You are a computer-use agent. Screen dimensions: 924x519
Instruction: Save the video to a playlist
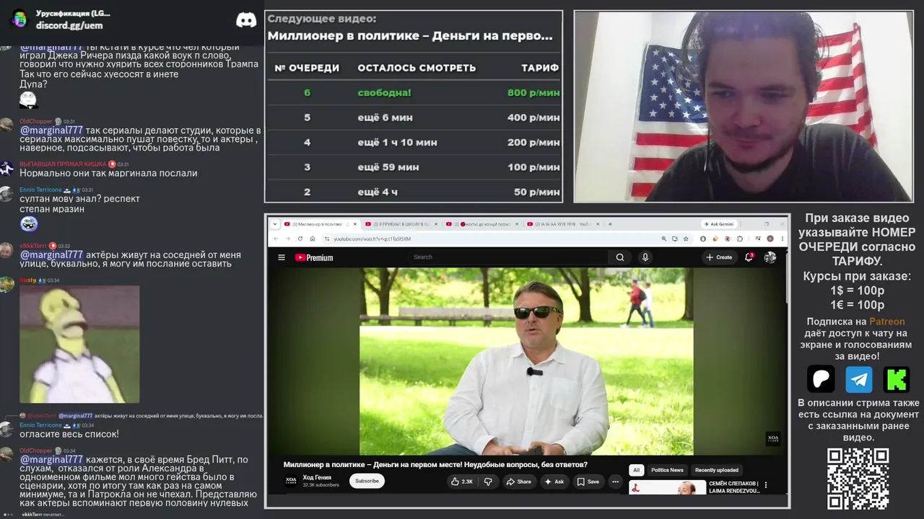coord(588,482)
